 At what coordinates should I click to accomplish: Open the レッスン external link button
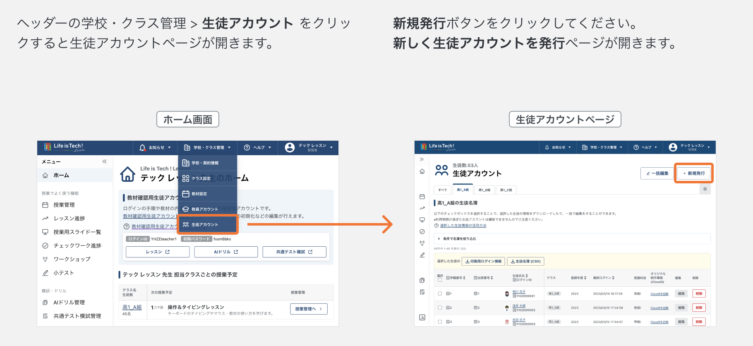tap(158, 252)
